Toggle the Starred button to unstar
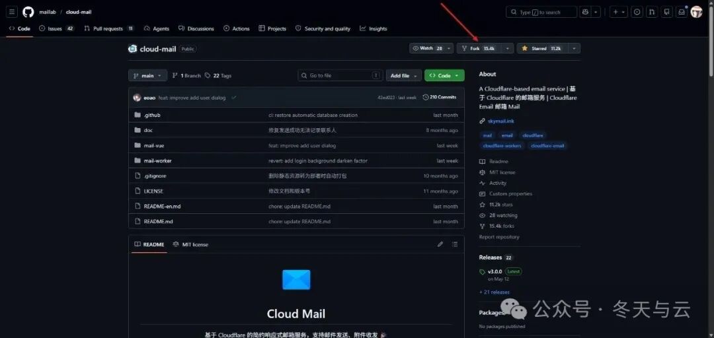 click(541, 48)
